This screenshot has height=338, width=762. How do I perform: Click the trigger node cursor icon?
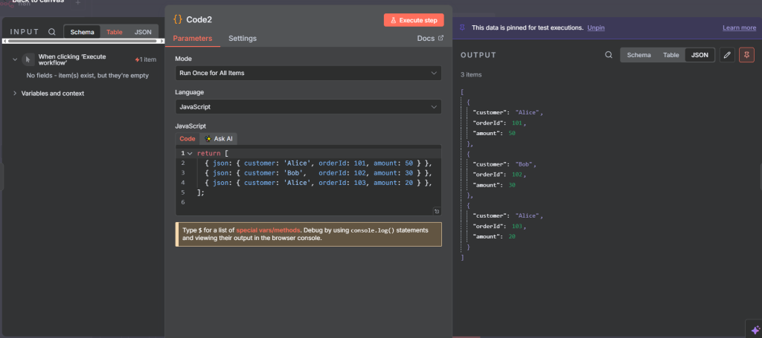tap(28, 59)
